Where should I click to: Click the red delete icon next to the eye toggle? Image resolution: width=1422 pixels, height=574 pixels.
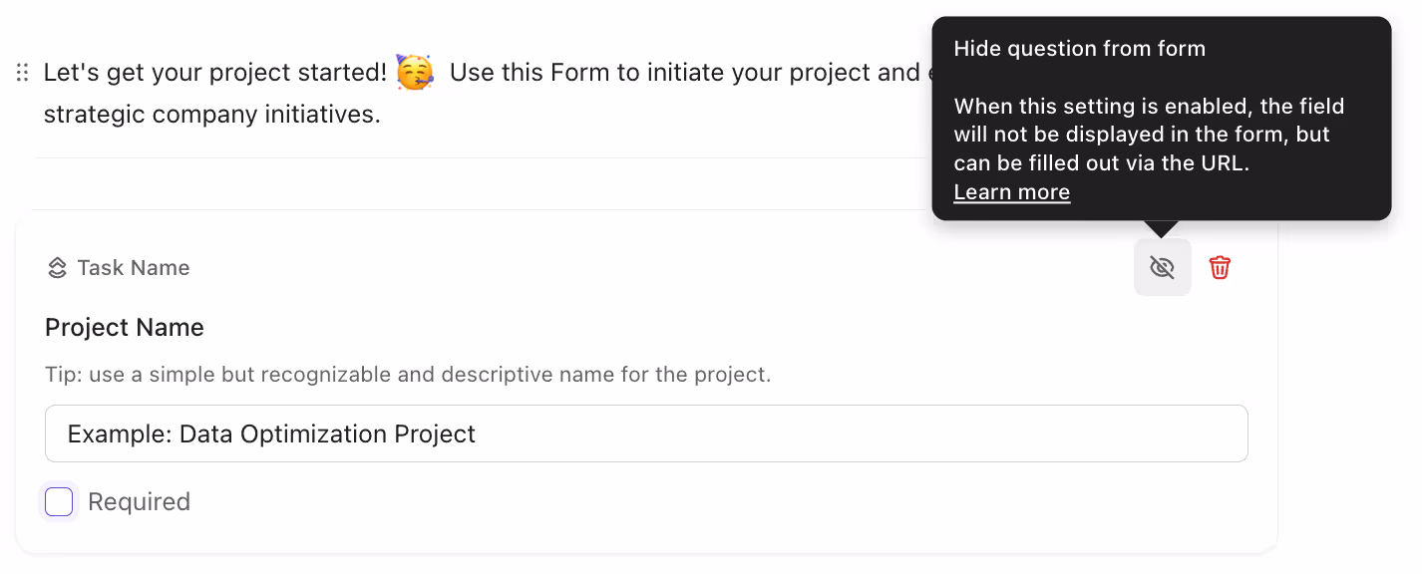1219,267
